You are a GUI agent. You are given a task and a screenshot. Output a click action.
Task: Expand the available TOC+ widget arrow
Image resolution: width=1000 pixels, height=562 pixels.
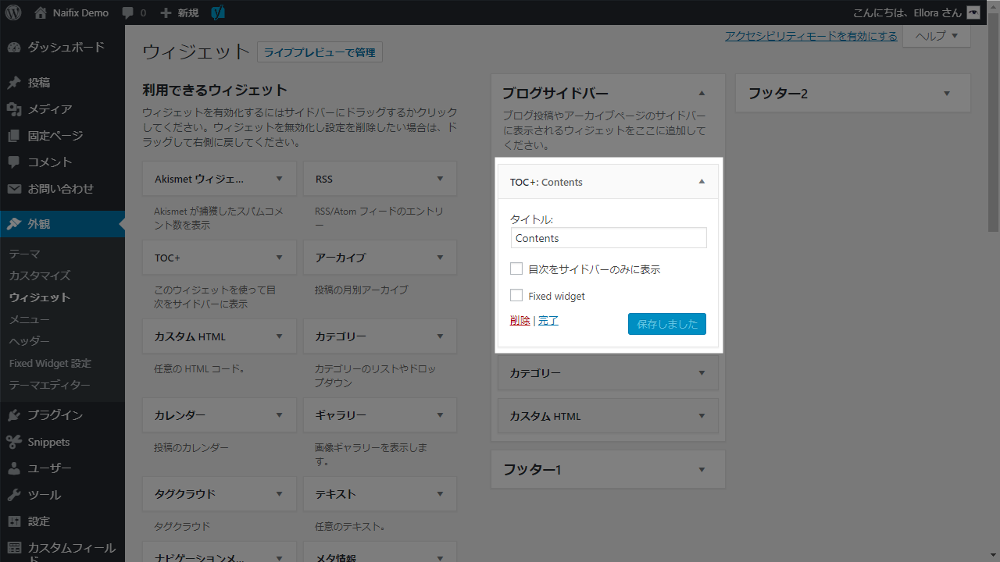pos(280,258)
